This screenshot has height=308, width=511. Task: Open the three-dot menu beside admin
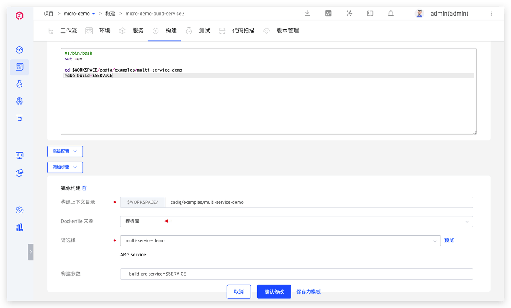point(491,14)
